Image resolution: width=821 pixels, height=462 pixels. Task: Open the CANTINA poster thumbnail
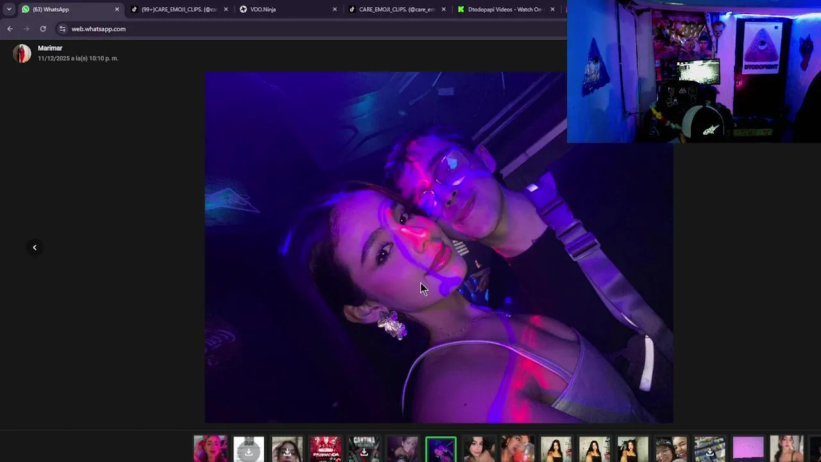tap(364, 449)
